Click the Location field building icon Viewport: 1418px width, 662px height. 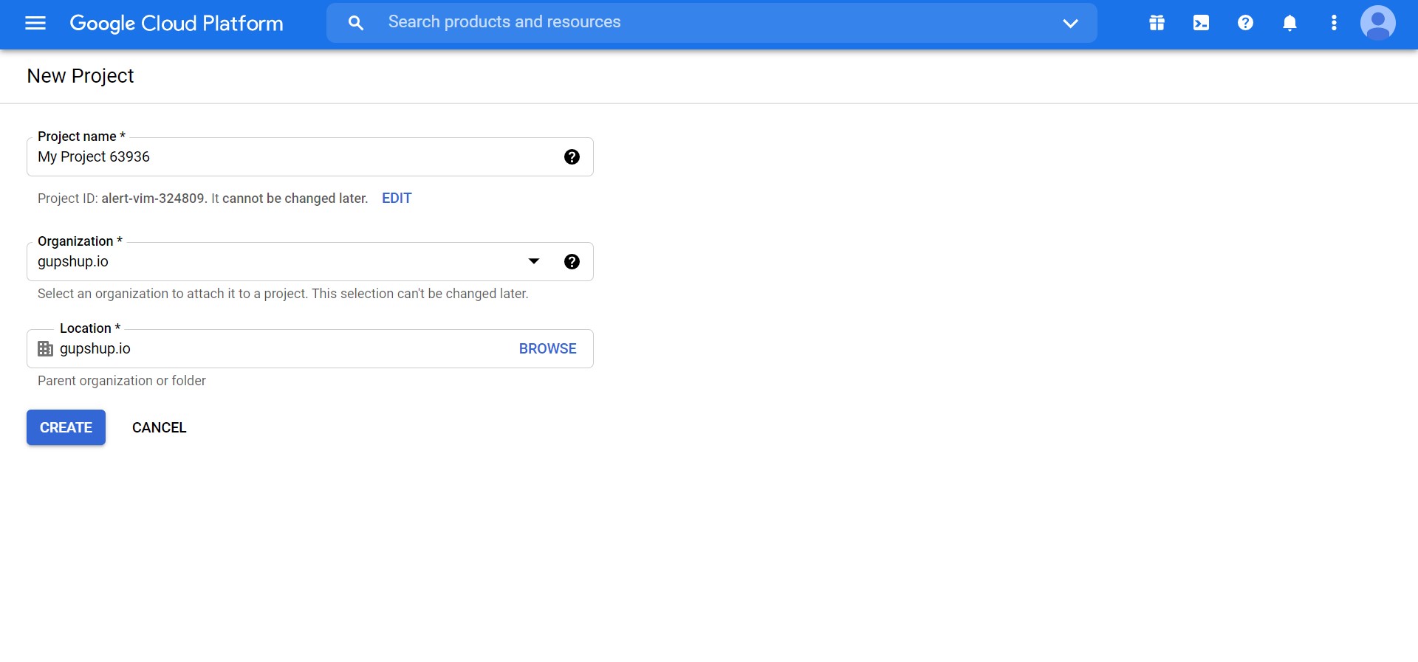[x=45, y=348]
